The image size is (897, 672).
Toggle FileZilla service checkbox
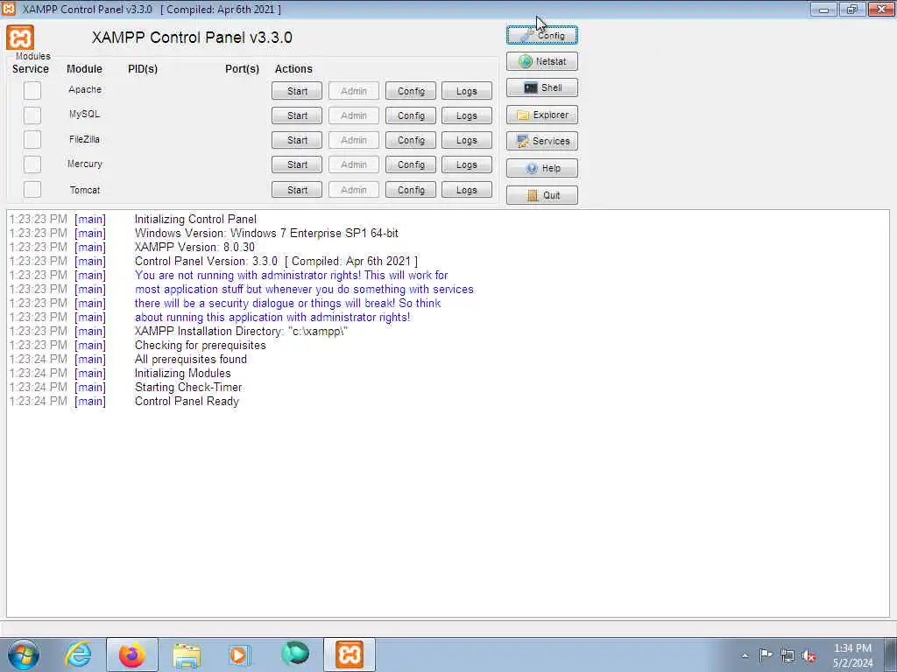tap(32, 139)
